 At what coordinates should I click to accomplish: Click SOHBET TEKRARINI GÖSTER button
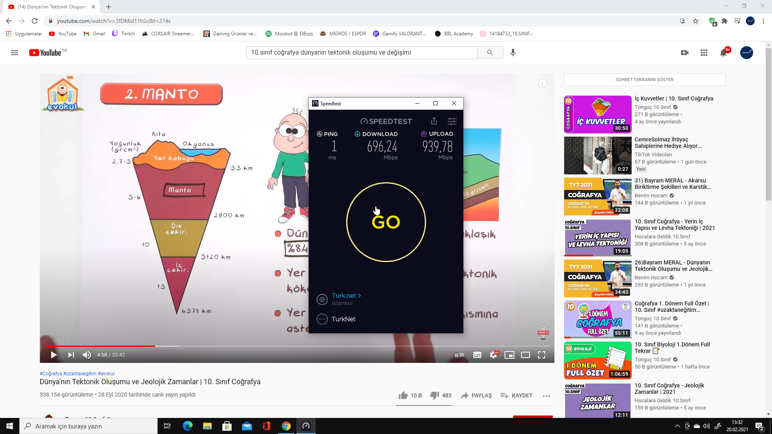[645, 80]
